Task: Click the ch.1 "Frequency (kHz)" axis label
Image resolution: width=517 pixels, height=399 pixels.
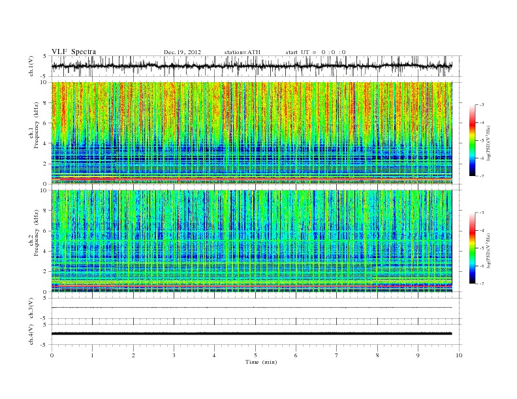Action: point(37,125)
